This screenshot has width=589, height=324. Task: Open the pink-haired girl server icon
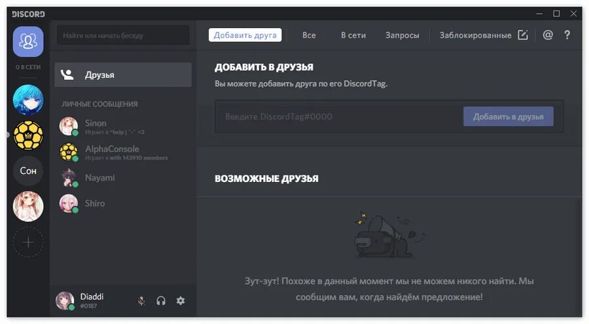click(x=28, y=206)
